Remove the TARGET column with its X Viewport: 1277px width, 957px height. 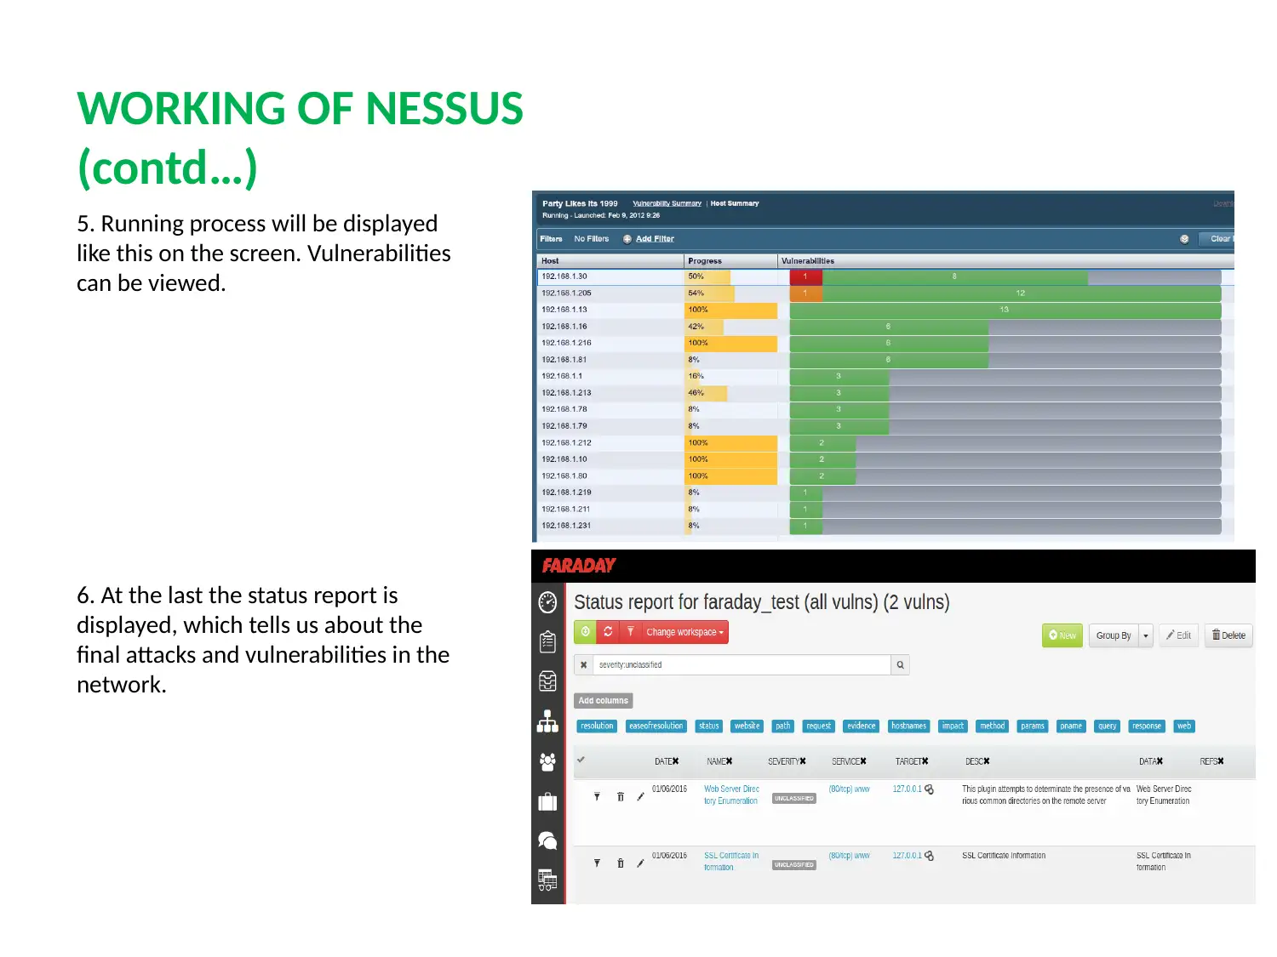point(925,761)
